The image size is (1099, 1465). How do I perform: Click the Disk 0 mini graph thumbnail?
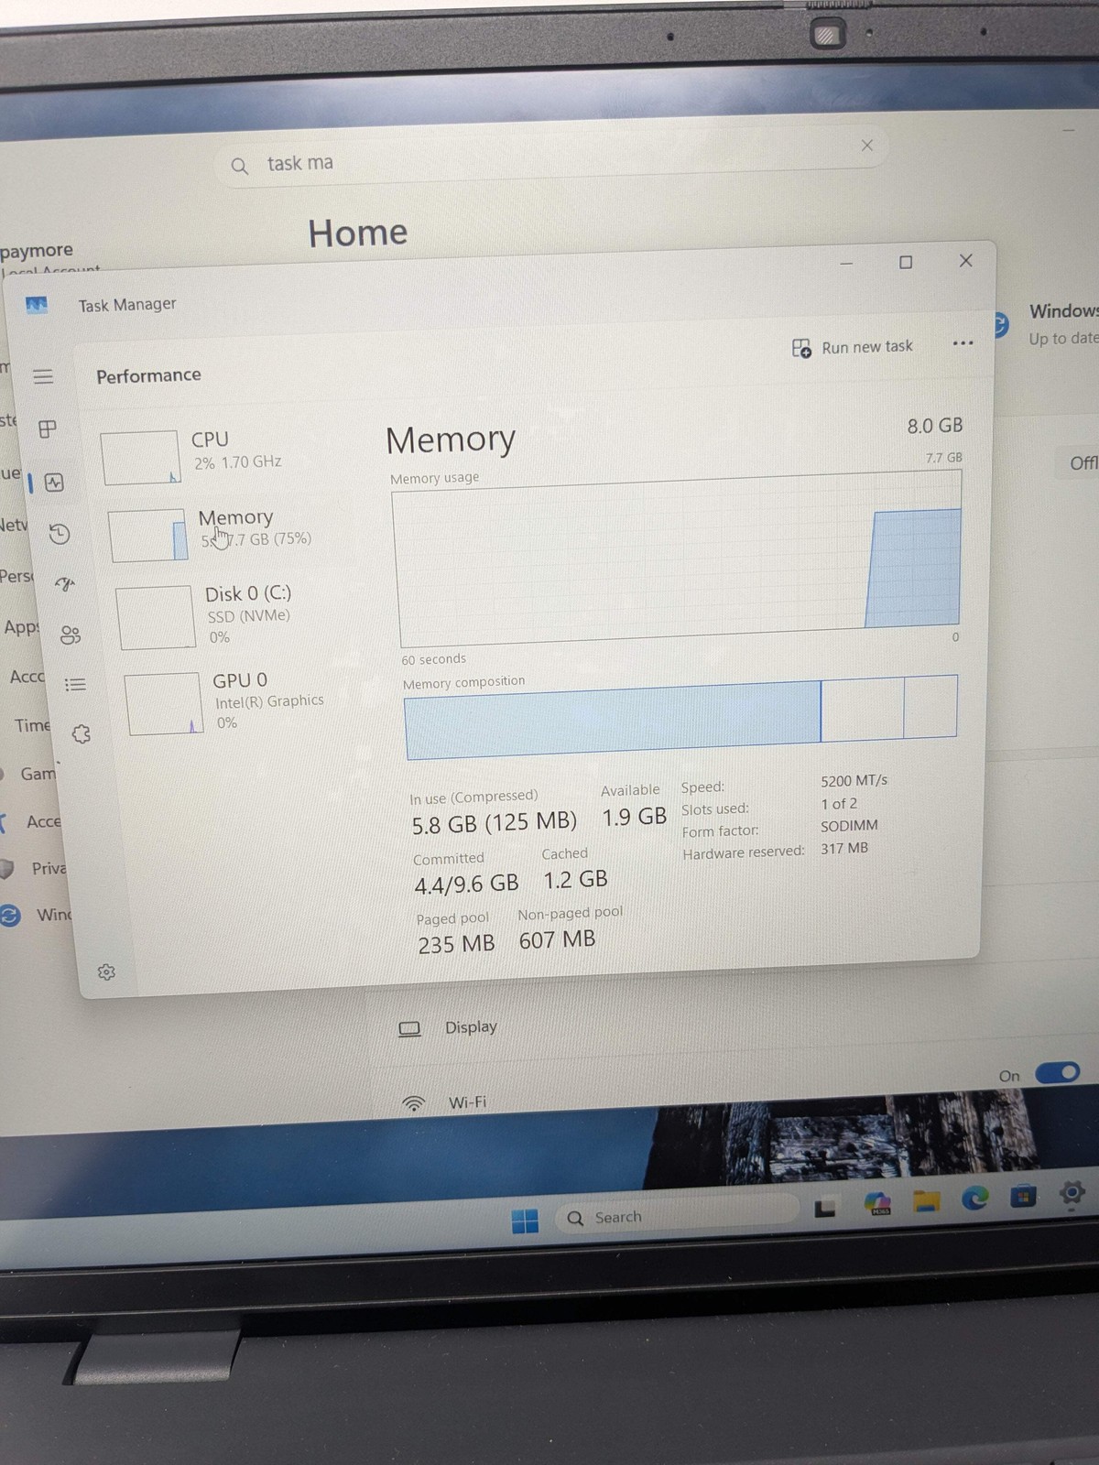click(156, 617)
